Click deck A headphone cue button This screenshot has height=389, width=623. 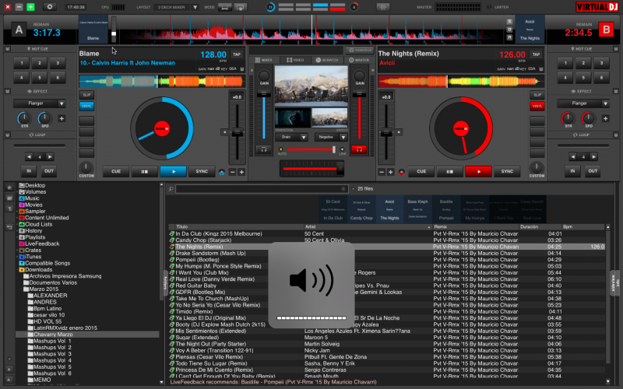[263, 149]
